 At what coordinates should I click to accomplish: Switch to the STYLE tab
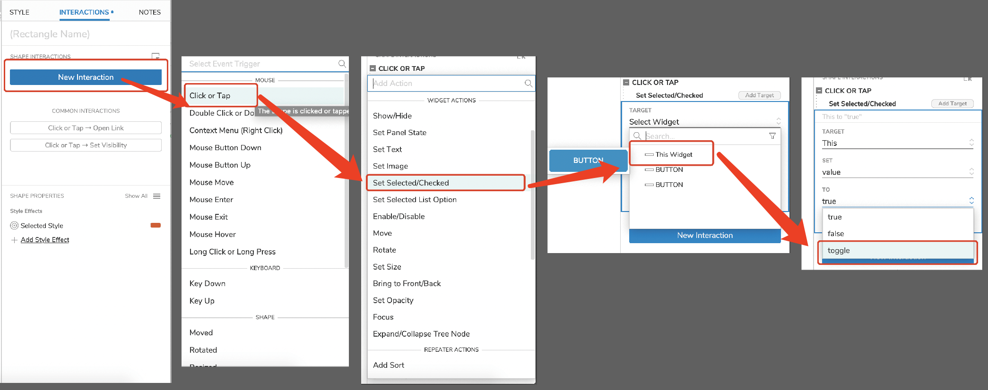[19, 12]
